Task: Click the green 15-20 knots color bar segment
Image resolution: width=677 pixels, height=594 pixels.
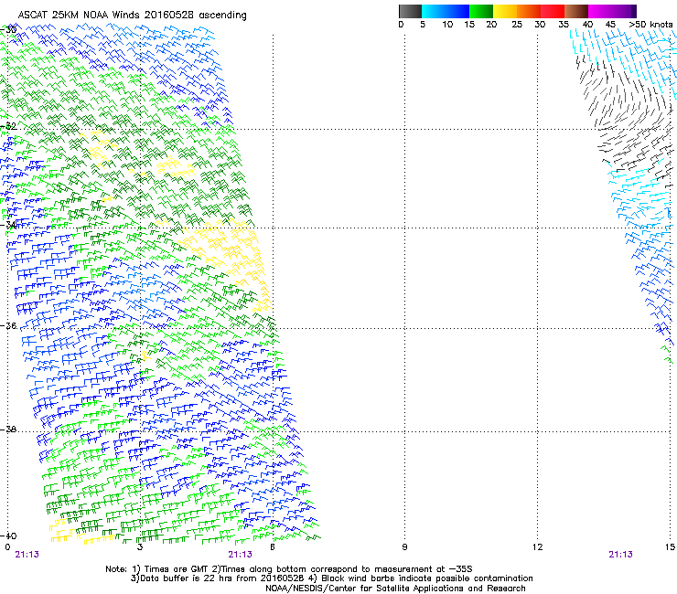Action: pyautogui.click(x=481, y=11)
